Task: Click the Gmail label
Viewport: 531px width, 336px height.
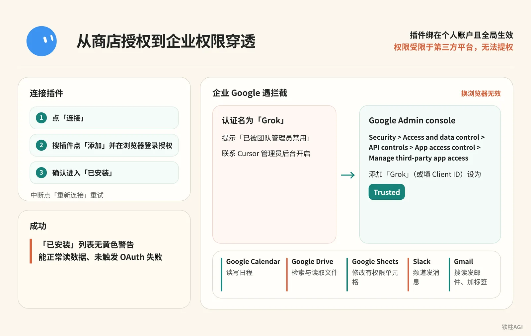Action: pyautogui.click(x=463, y=262)
